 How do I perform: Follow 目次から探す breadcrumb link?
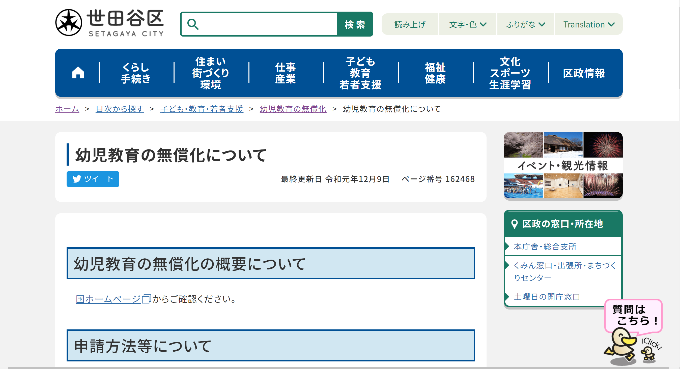click(120, 109)
